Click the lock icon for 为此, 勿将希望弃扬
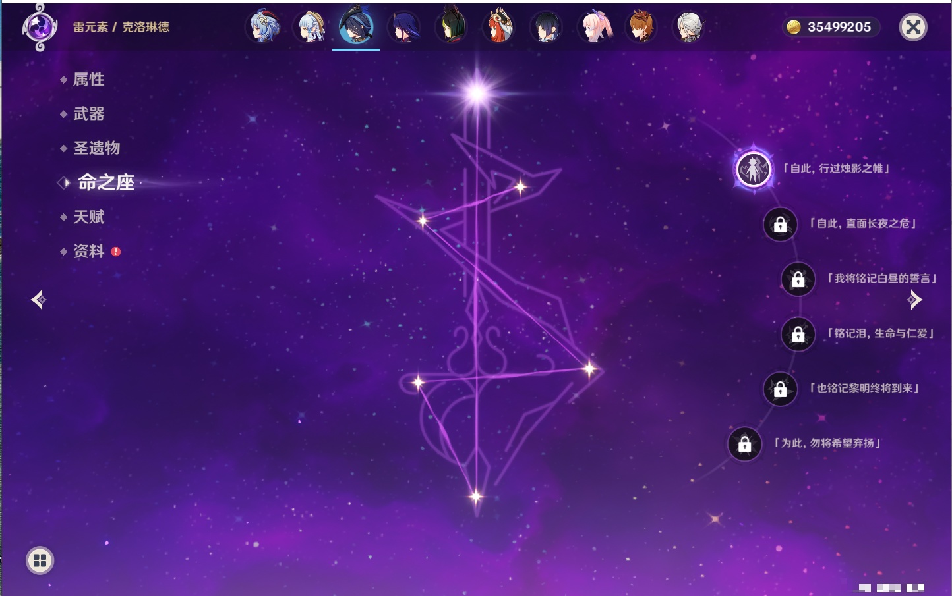The width and height of the screenshot is (952, 596). pos(745,445)
